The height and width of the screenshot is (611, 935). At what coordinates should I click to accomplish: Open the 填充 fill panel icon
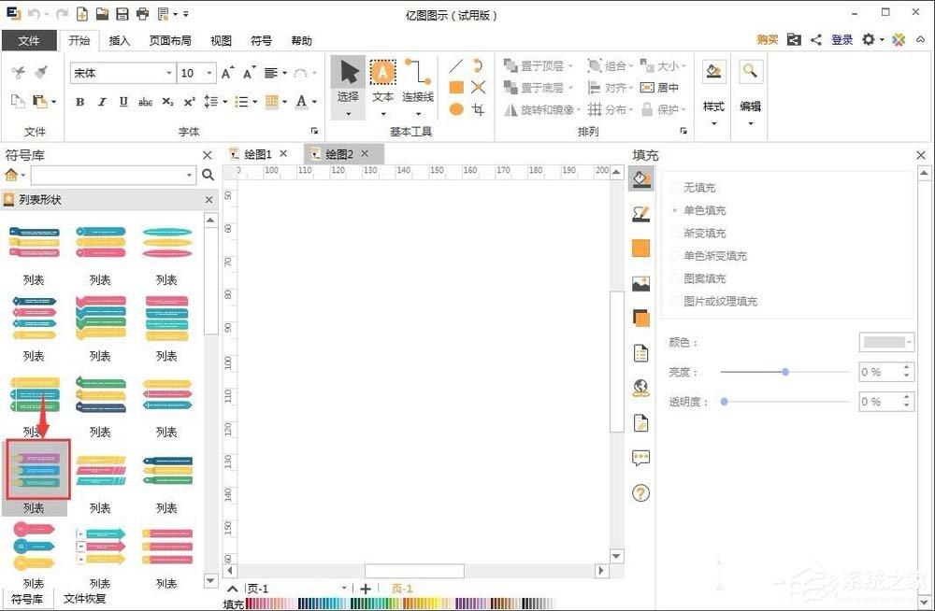(x=640, y=179)
